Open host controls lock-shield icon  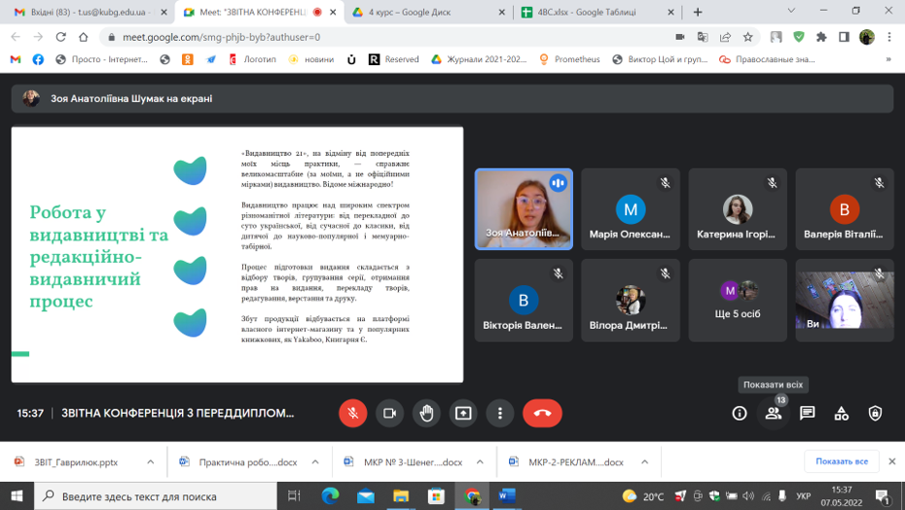point(875,414)
